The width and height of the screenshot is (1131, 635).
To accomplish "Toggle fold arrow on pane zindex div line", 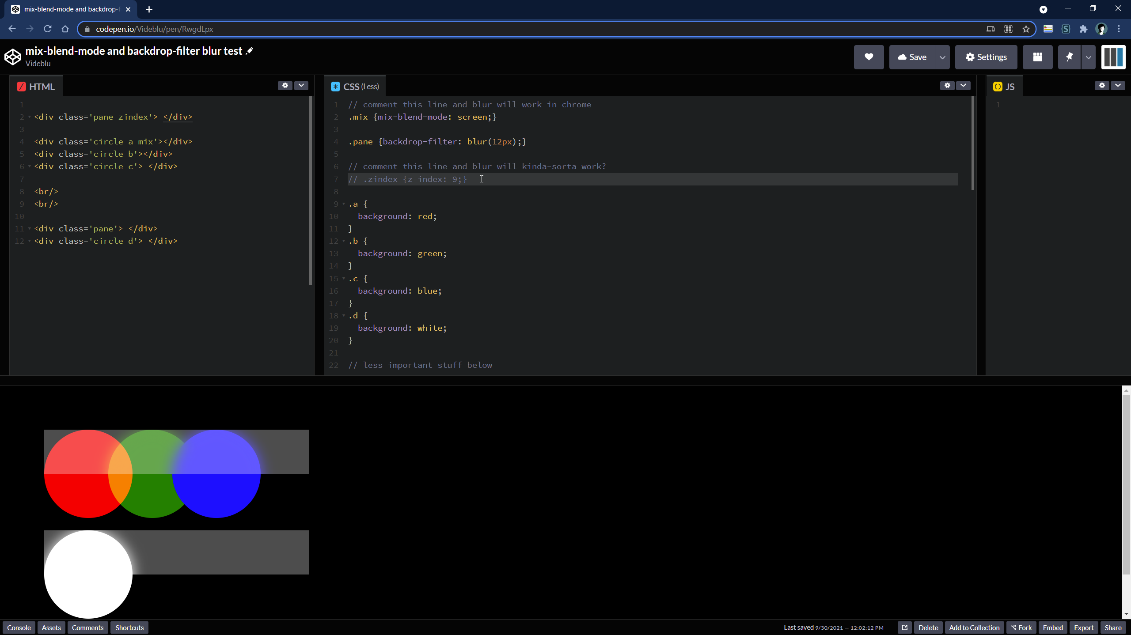I will click(30, 117).
